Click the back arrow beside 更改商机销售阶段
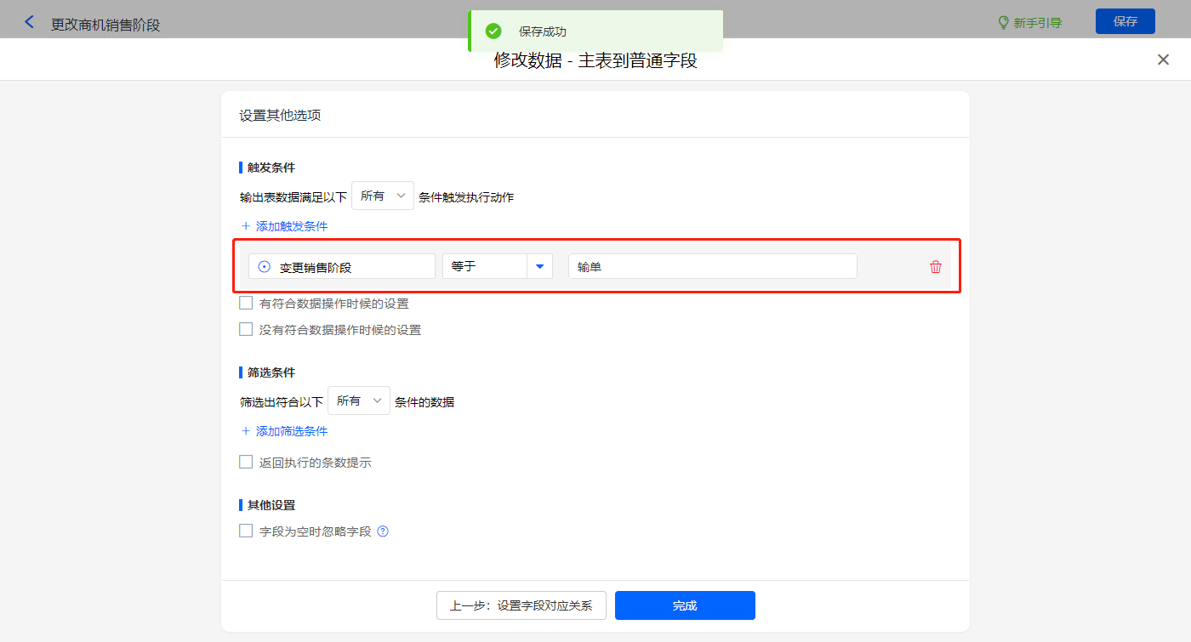Image resolution: width=1191 pixels, height=642 pixels. point(30,23)
